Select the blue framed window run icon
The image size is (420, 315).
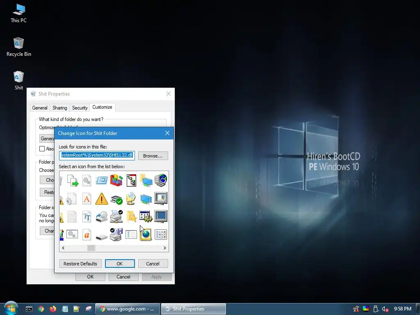[x=102, y=180]
